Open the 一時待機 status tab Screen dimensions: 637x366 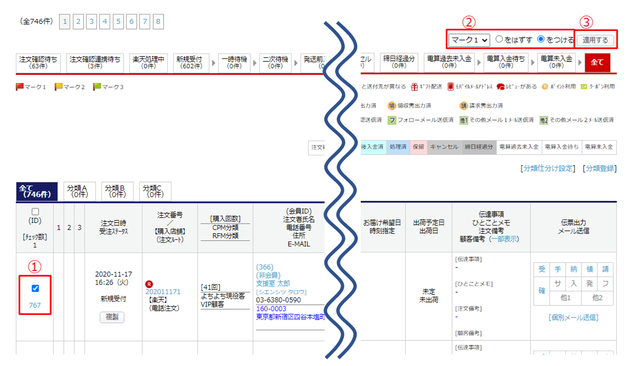coord(234,62)
